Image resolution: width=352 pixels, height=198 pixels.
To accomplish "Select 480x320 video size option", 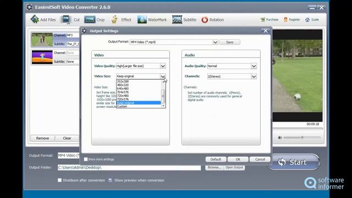I will point(139,85).
